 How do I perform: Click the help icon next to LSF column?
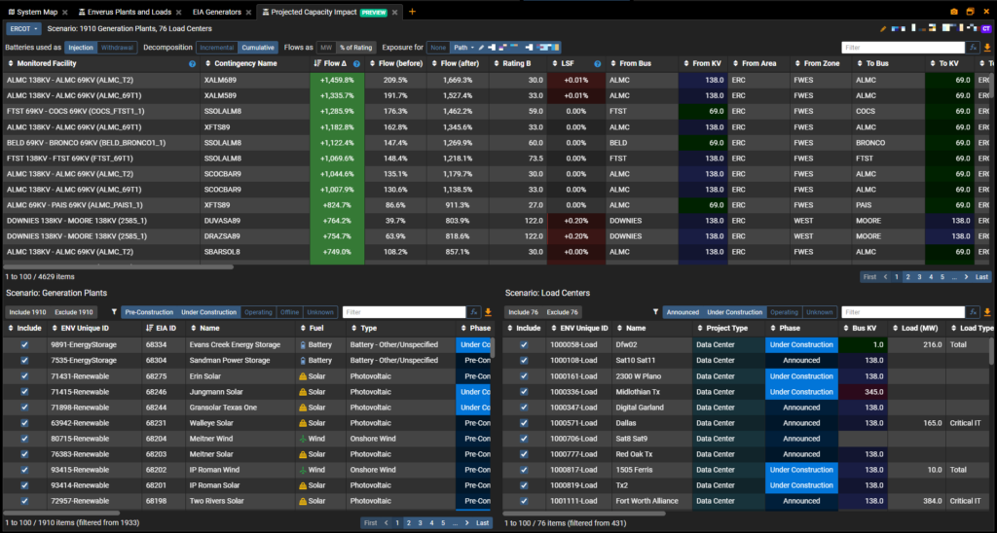point(598,63)
